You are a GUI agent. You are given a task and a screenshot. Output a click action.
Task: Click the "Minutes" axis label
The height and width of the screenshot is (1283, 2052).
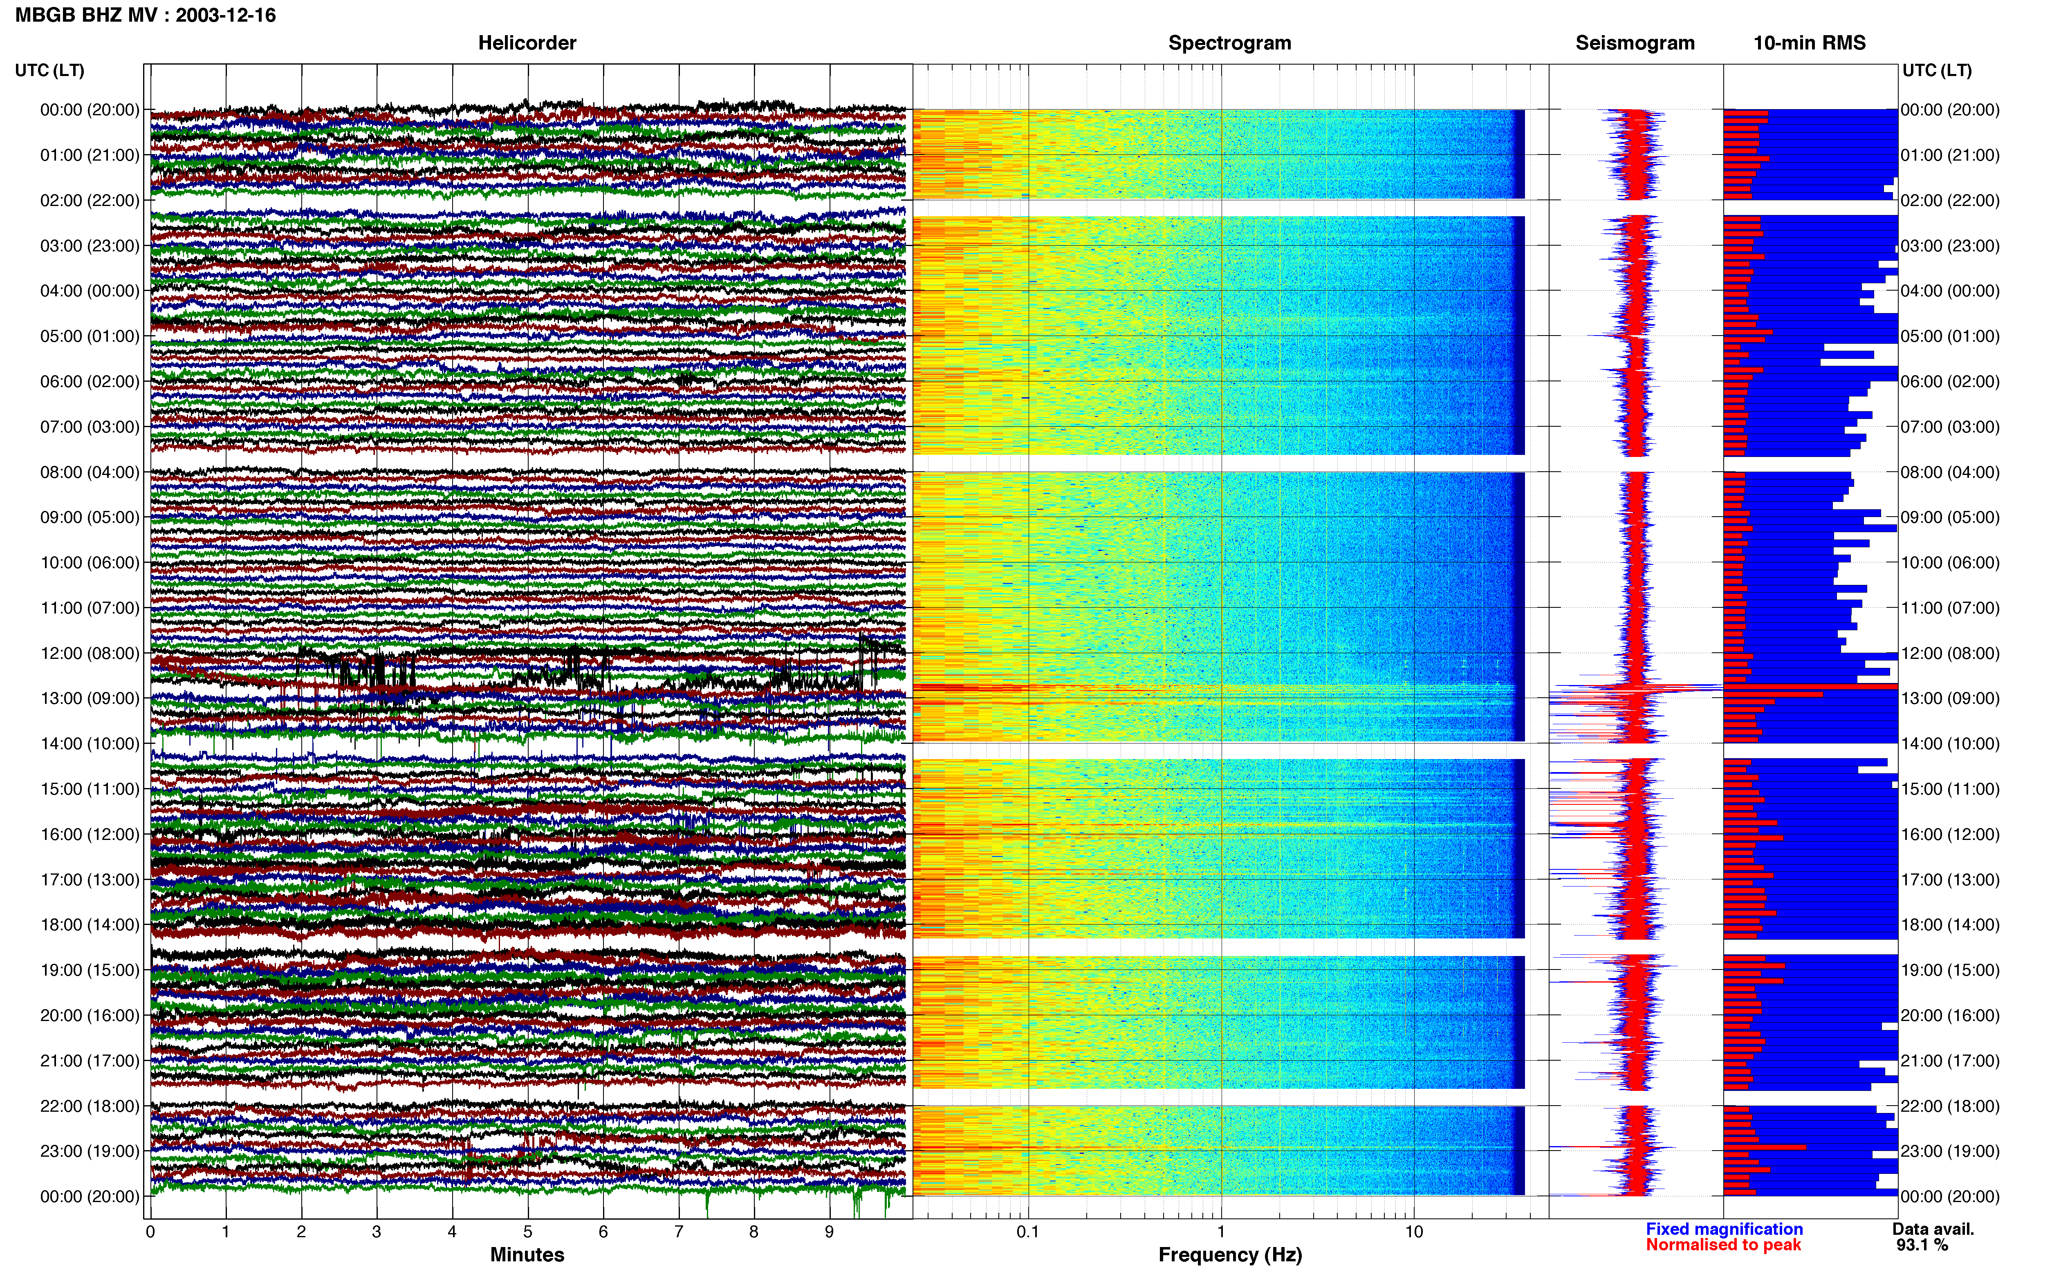point(527,1255)
